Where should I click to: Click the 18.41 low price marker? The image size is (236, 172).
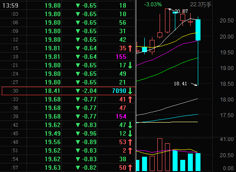(180, 84)
